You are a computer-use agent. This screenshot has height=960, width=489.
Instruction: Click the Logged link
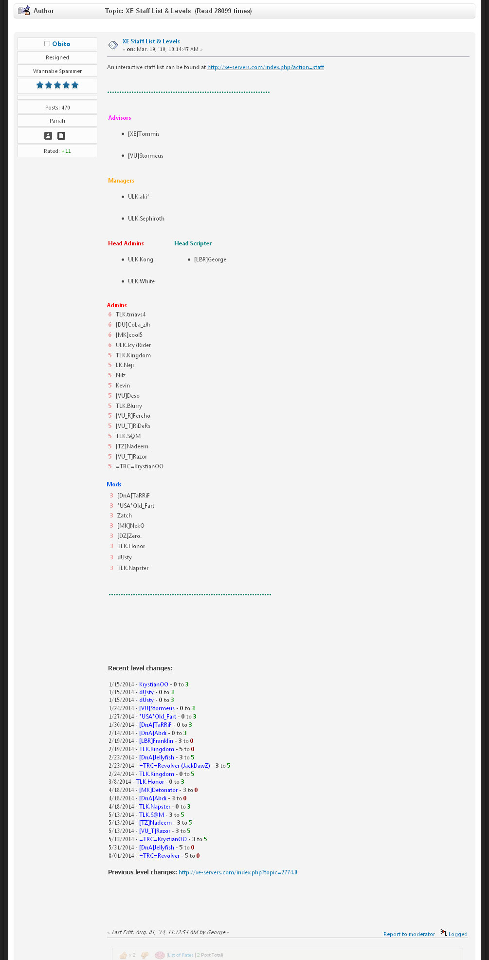click(458, 934)
